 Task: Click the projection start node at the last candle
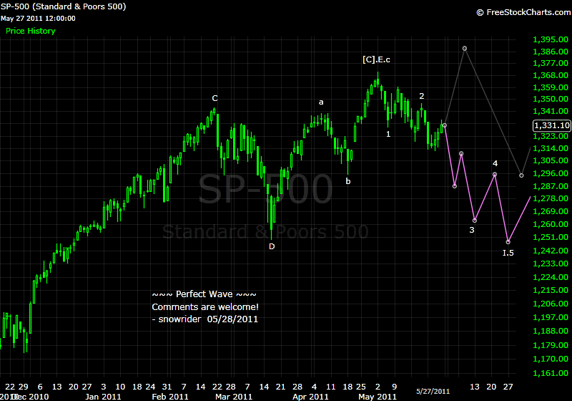[x=444, y=125]
